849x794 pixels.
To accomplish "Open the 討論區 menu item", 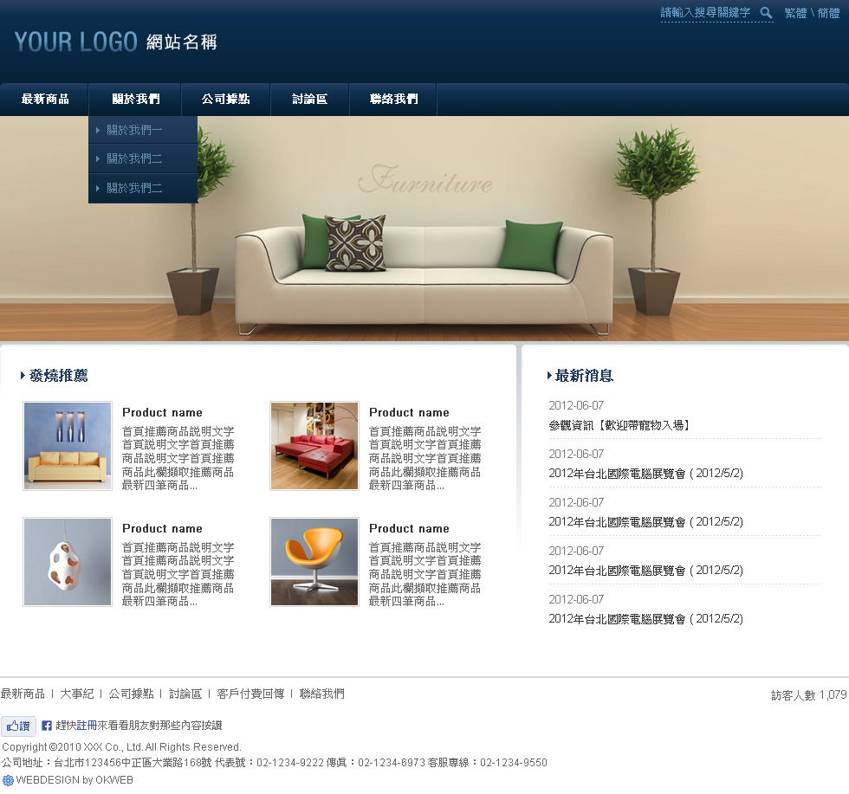I will 309,100.
